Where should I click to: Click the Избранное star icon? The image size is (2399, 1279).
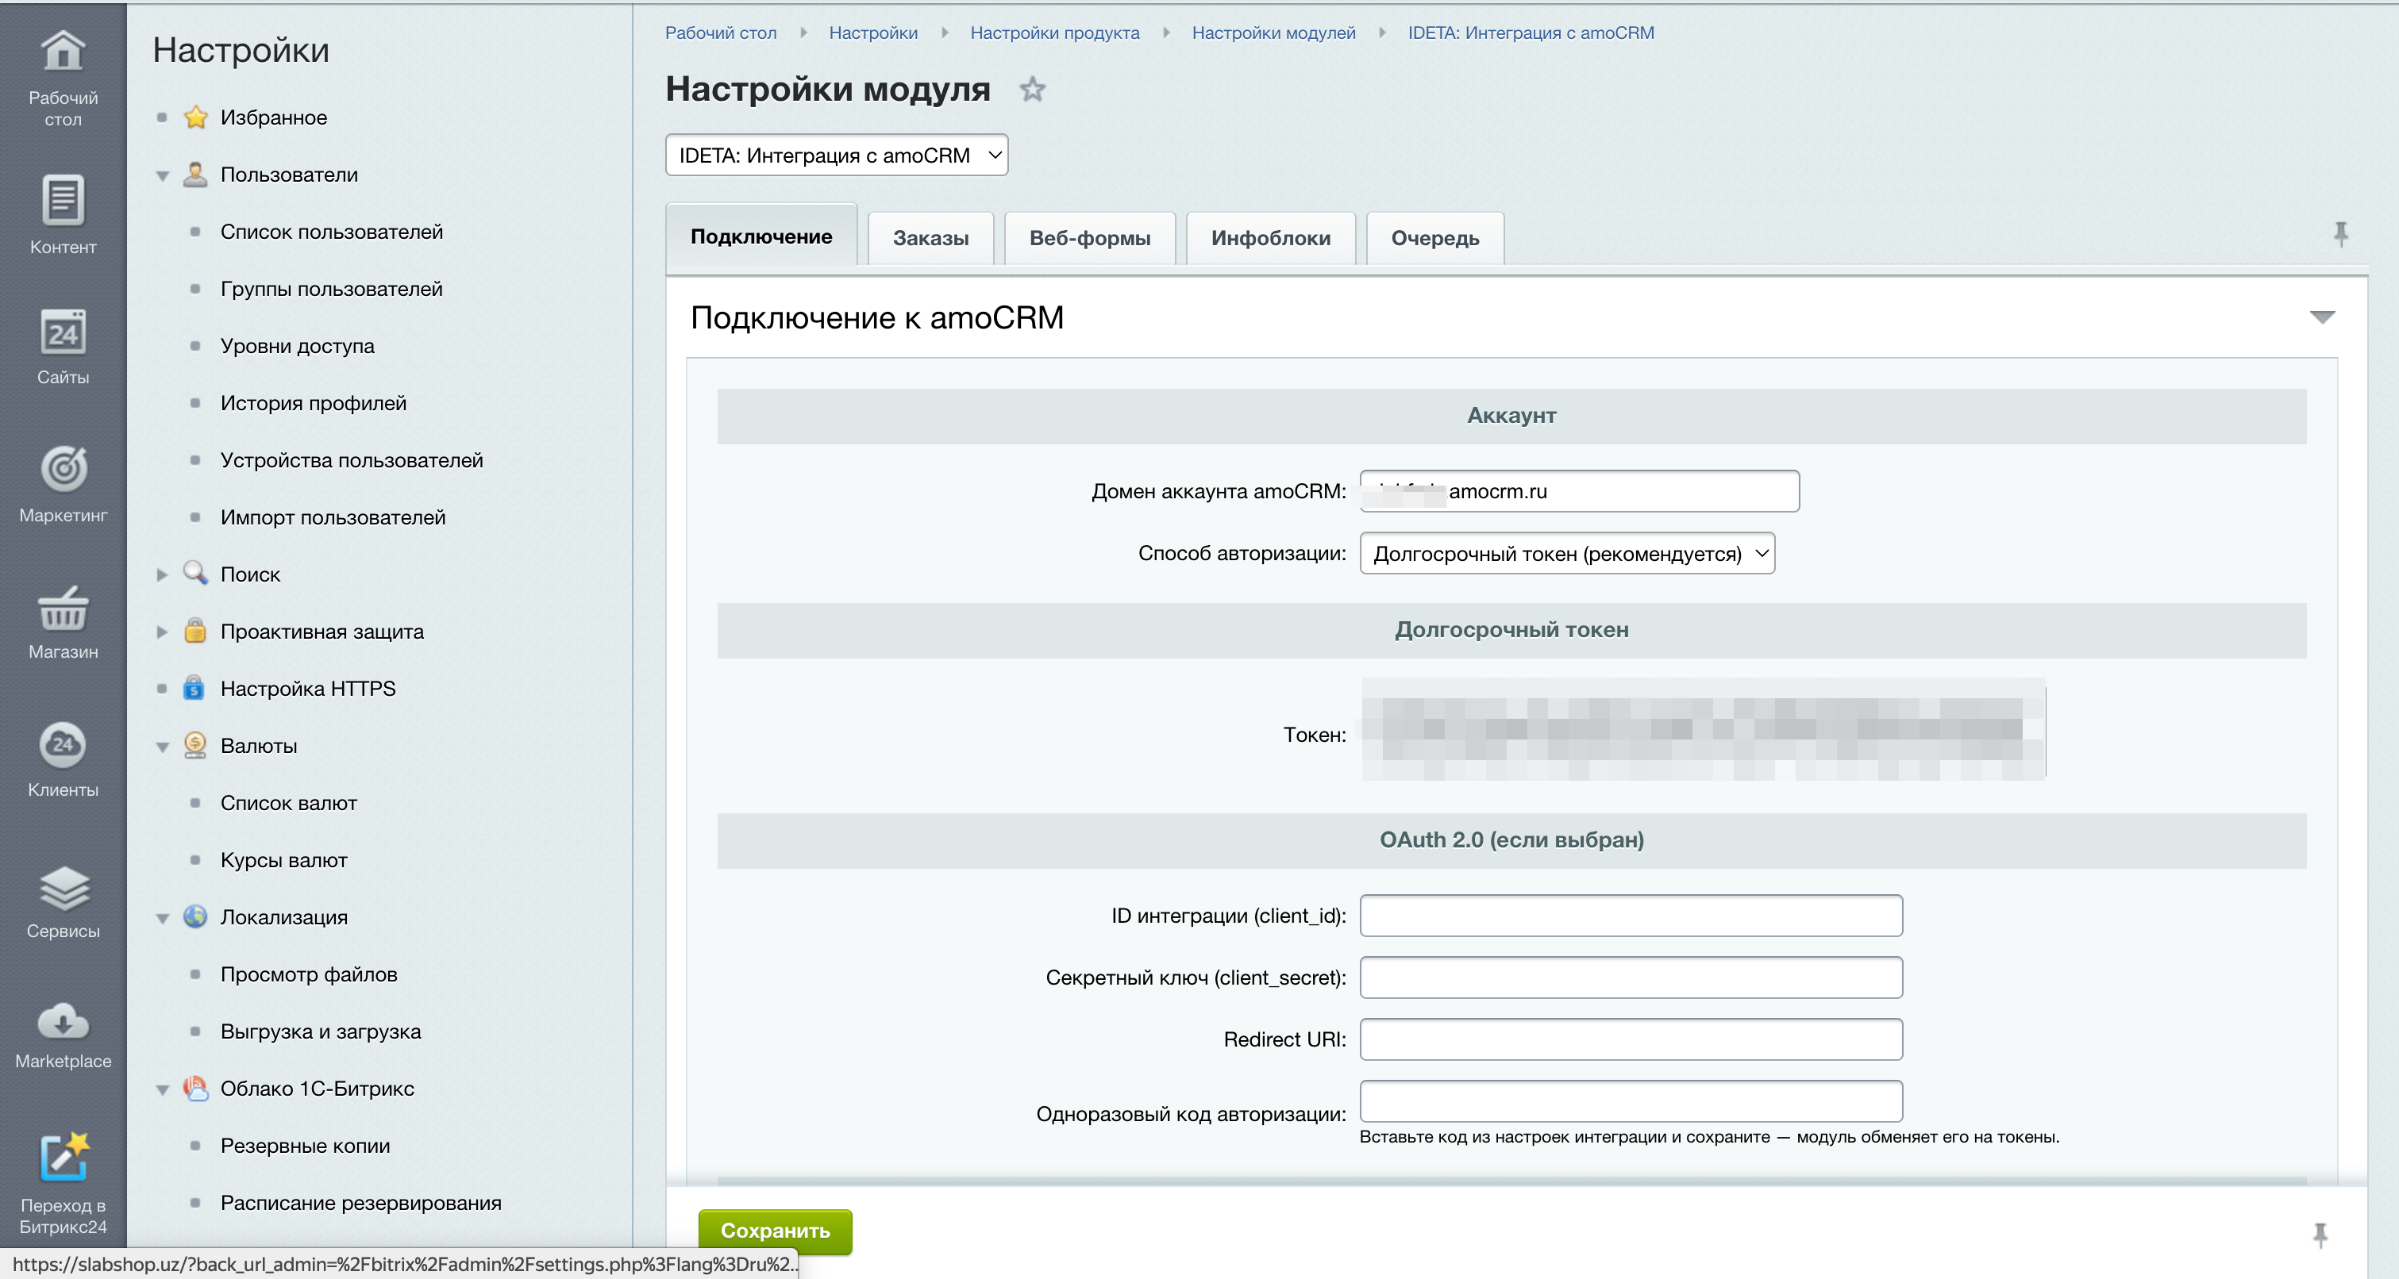click(195, 117)
